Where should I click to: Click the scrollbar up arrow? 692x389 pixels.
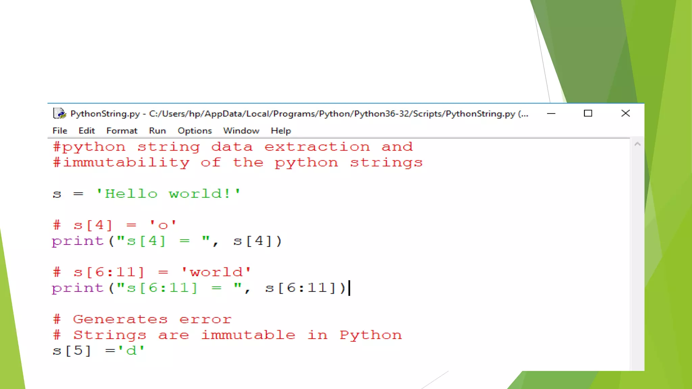pyautogui.click(x=638, y=145)
